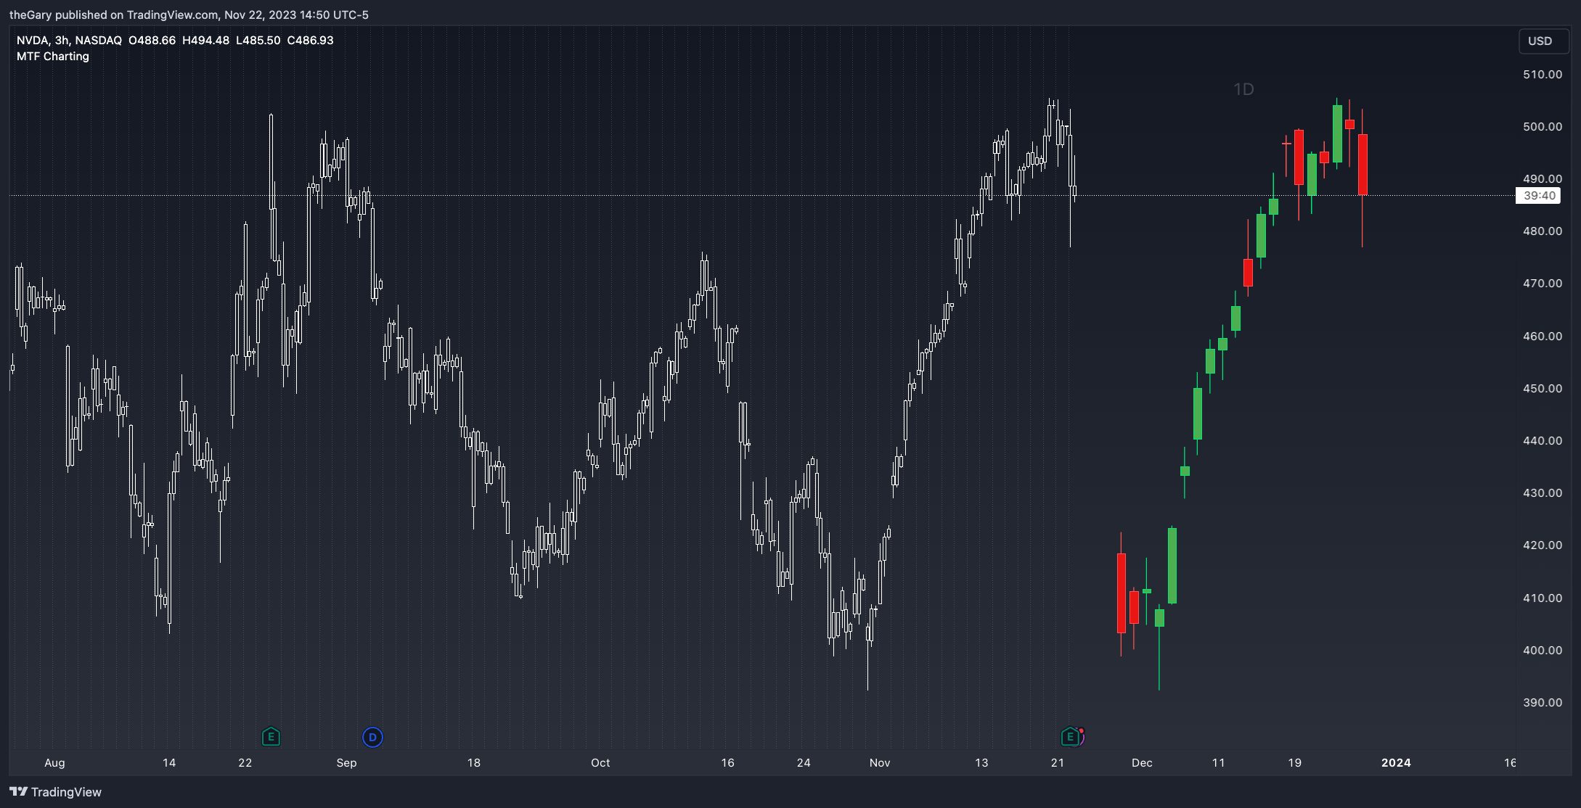This screenshot has height=808, width=1581.
Task: Click the Nov label on time axis
Action: pos(880,763)
